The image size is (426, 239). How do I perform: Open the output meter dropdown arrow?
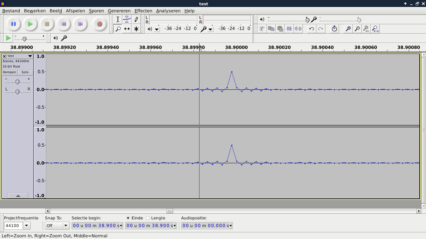(157, 29)
